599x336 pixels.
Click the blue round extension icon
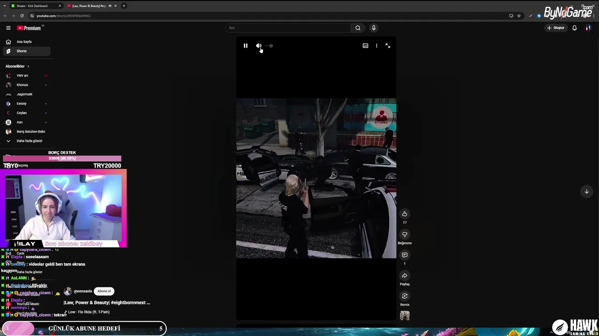(539, 16)
